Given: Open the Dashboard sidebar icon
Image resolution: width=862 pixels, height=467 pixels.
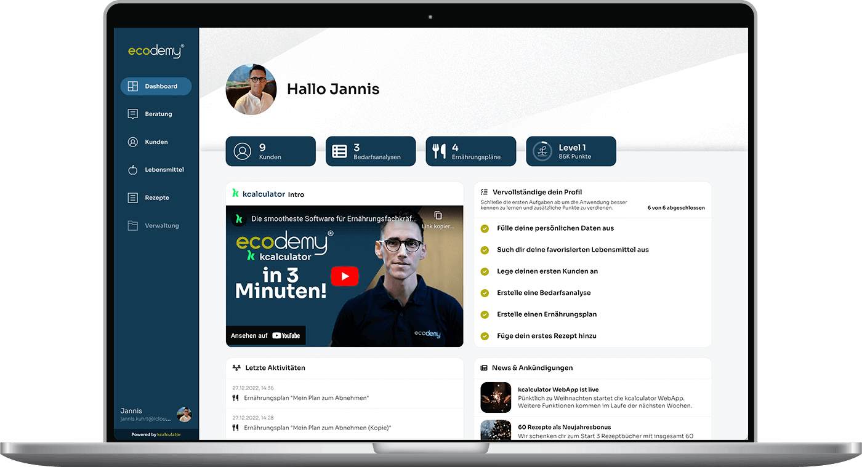Looking at the screenshot, I should click(132, 87).
